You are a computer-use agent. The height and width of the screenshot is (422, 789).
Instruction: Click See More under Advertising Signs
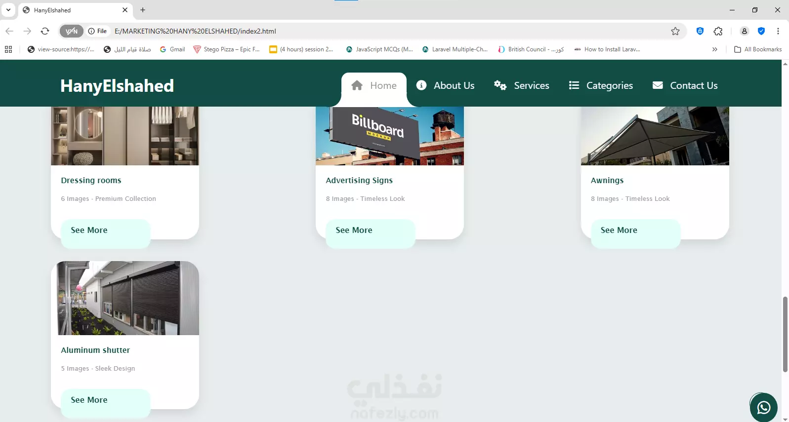(x=370, y=233)
